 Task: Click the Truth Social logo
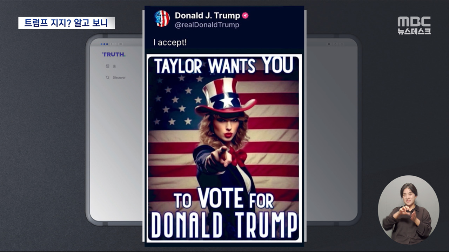(114, 54)
